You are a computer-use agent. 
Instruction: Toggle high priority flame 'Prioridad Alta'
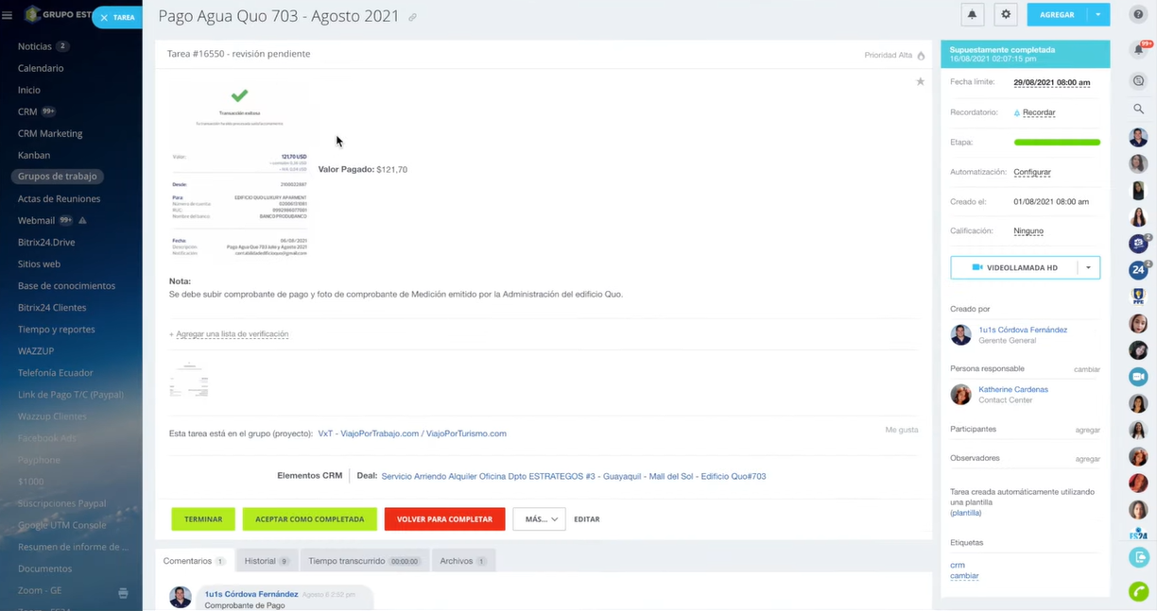(920, 56)
